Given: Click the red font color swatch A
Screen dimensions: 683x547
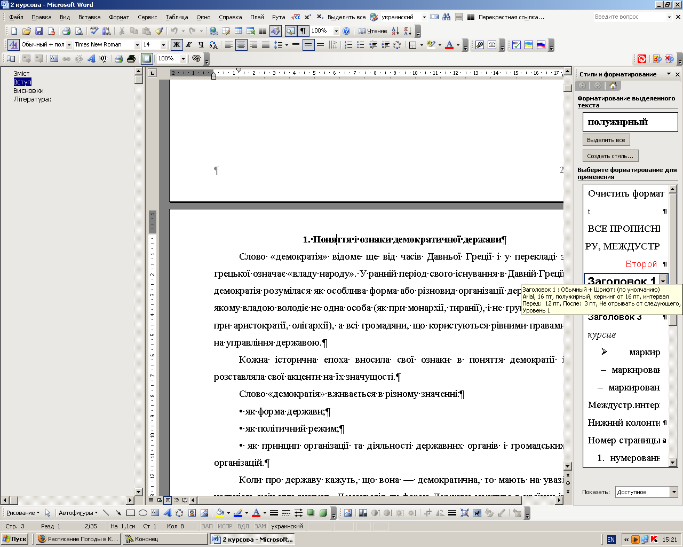Looking at the screenshot, I should [x=449, y=45].
